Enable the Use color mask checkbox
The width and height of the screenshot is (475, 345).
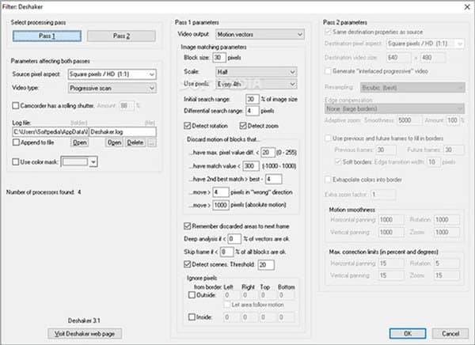click(17, 161)
